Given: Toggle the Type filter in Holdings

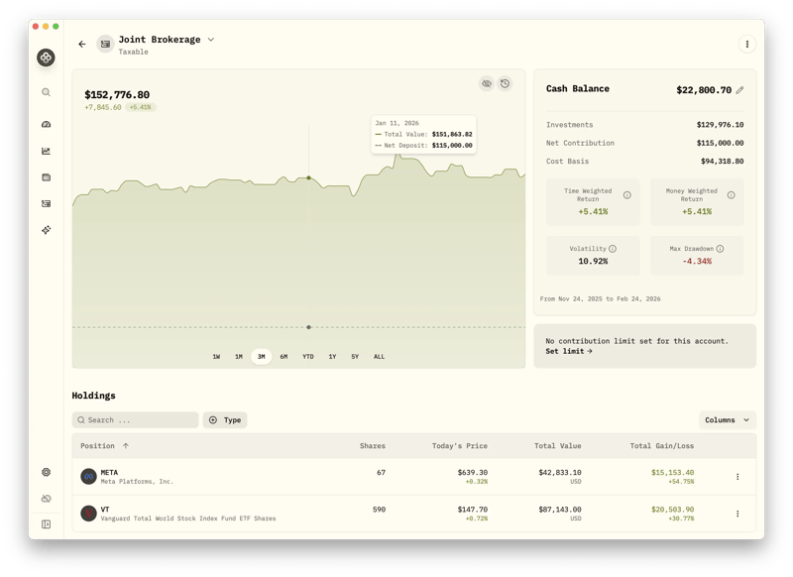Looking at the screenshot, I should pyautogui.click(x=225, y=419).
